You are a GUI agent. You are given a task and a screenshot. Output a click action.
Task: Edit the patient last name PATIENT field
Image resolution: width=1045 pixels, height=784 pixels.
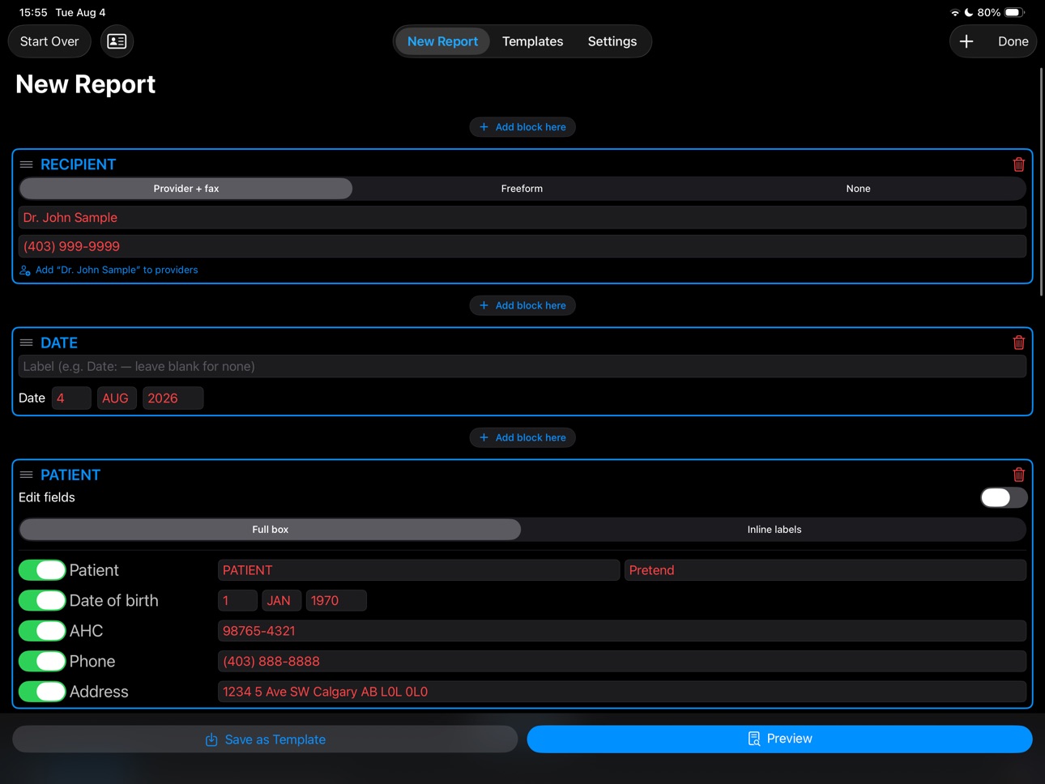coord(419,570)
